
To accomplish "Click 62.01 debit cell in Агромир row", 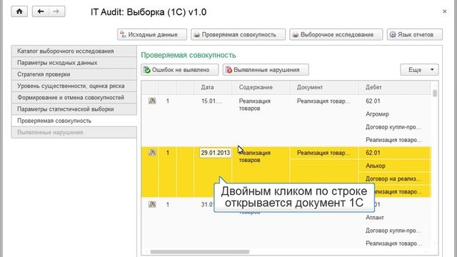I will point(373,101).
